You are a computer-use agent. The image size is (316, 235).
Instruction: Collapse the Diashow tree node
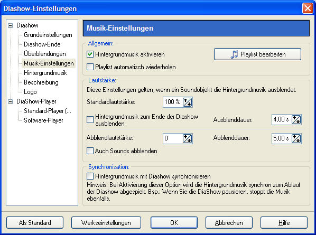(10, 25)
